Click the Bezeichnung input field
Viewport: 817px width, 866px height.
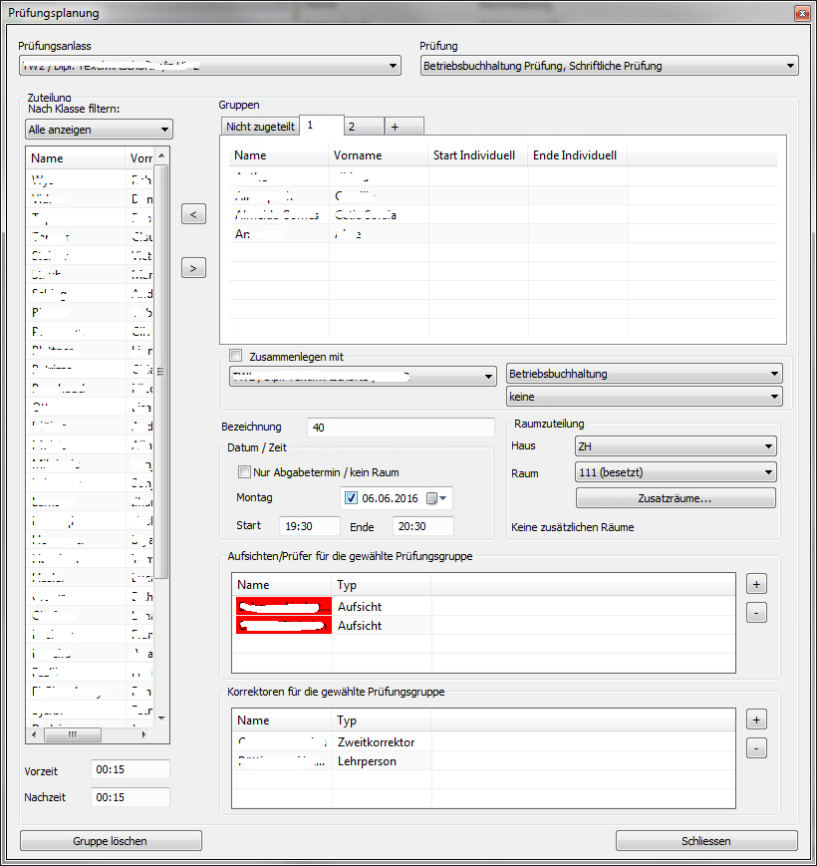point(401,428)
